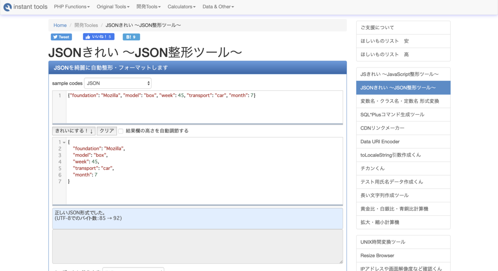Navigate to Home via breadcrumb
This screenshot has width=498, height=271.
pyautogui.click(x=60, y=25)
